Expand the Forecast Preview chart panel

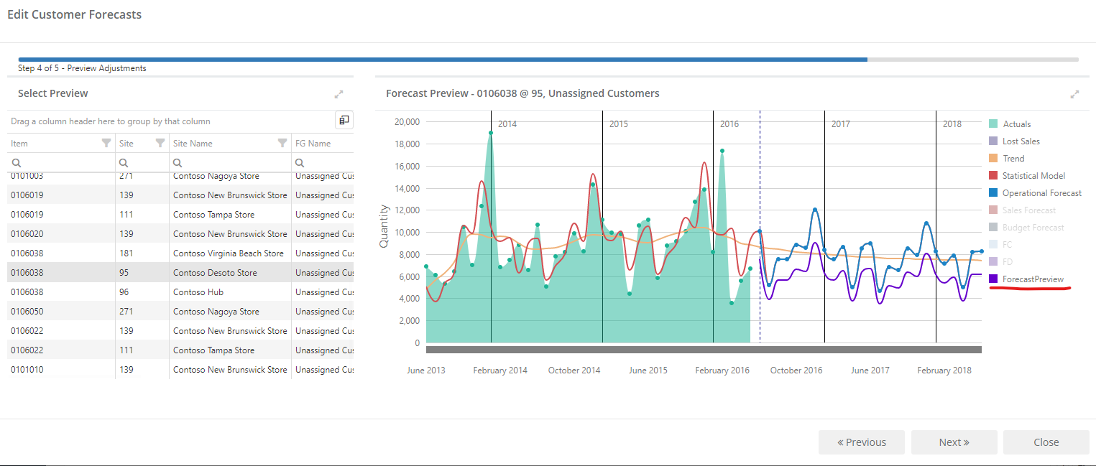[x=1075, y=94]
